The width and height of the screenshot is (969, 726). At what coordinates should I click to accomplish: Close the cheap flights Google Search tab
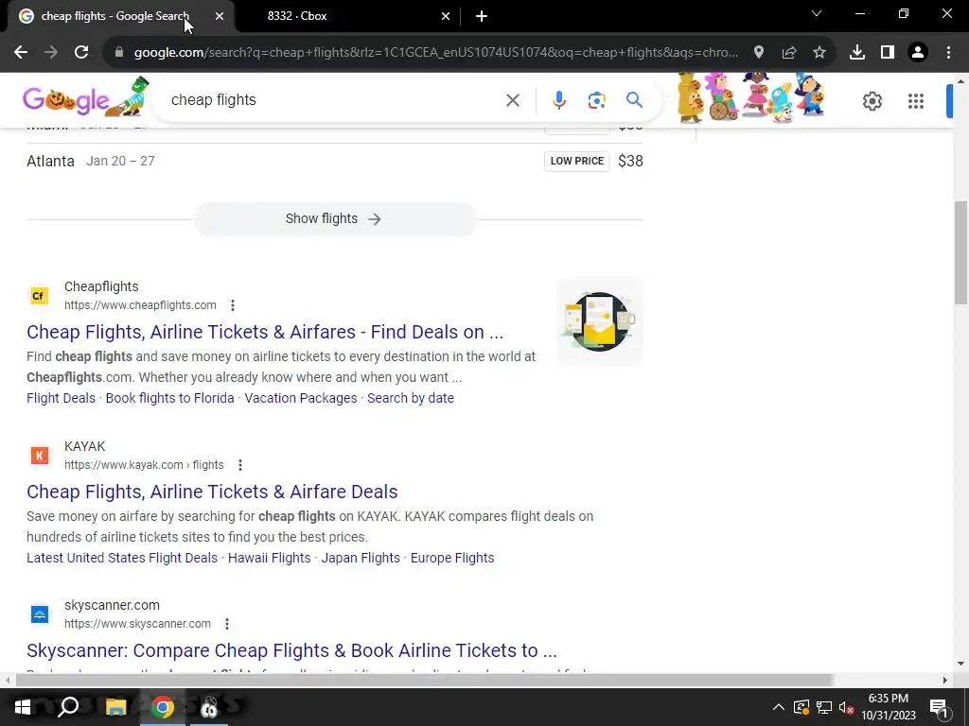coord(219,16)
